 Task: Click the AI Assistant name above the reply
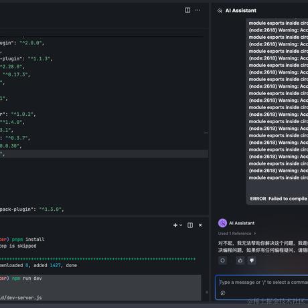242,223
